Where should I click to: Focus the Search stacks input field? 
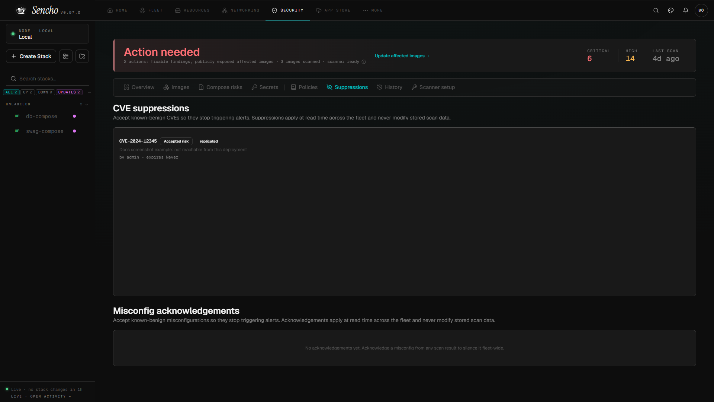coord(47,79)
